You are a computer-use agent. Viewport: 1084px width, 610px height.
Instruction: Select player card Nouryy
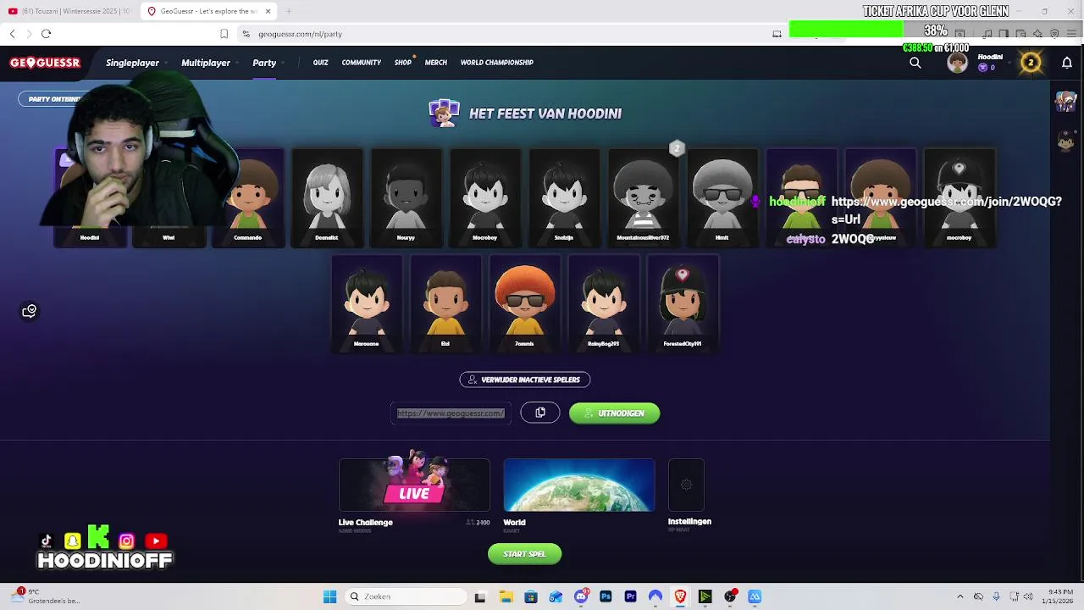point(406,197)
